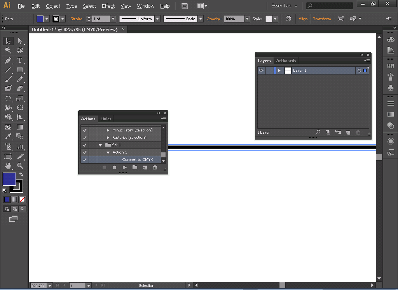Delete selection with Actions panel trash icon

pyautogui.click(x=155, y=167)
